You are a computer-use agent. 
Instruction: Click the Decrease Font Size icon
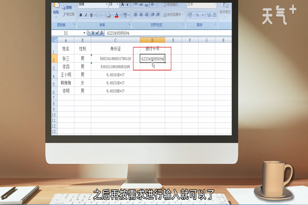[127, 5]
